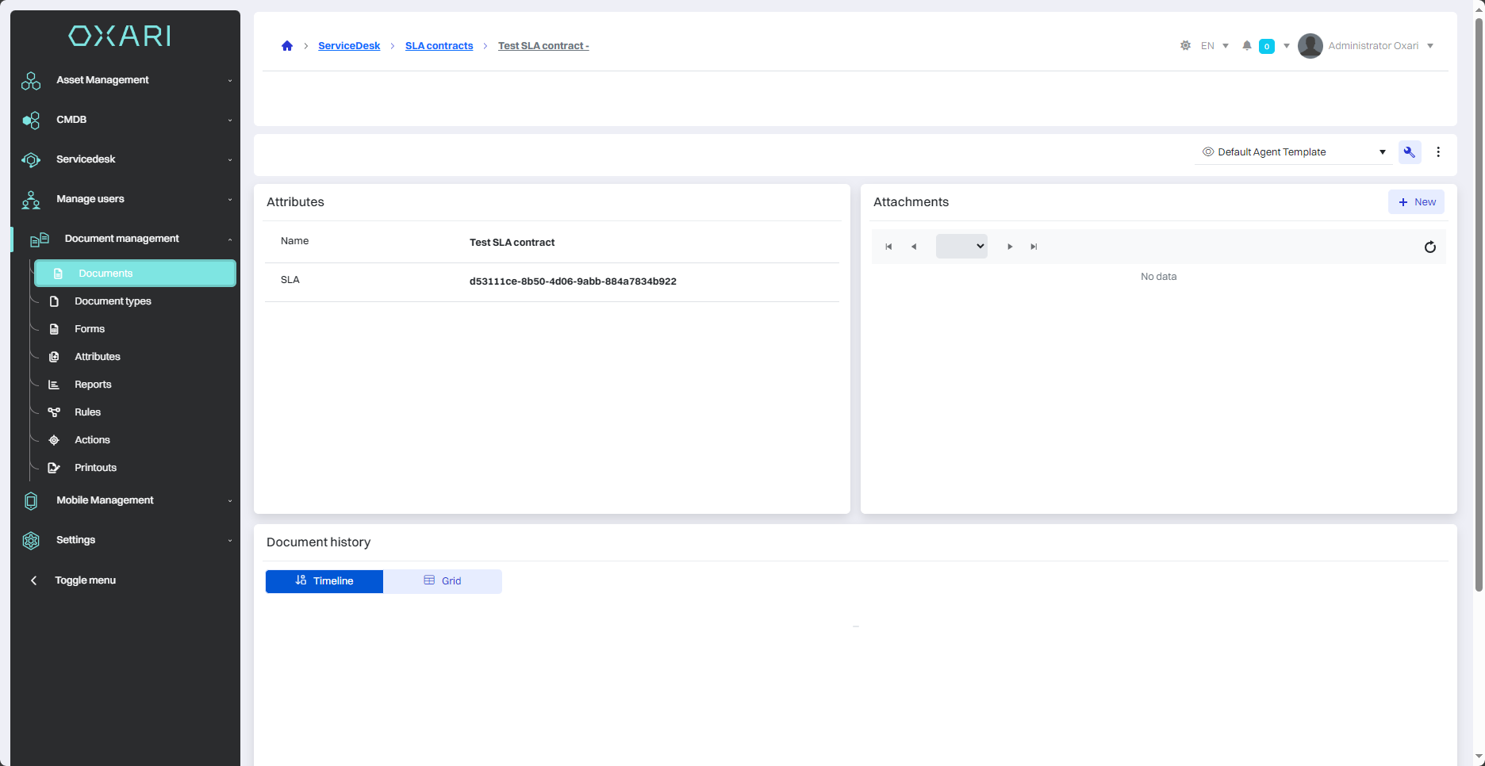
Task: Open the three-dot more options menu
Action: (x=1438, y=152)
